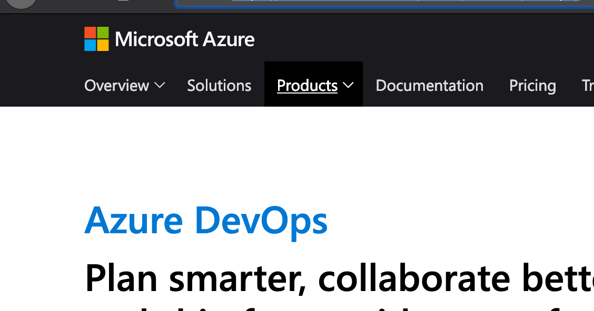The height and width of the screenshot is (311, 594).
Task: Click the red square of the Microsoft logo
Action: coord(90,33)
